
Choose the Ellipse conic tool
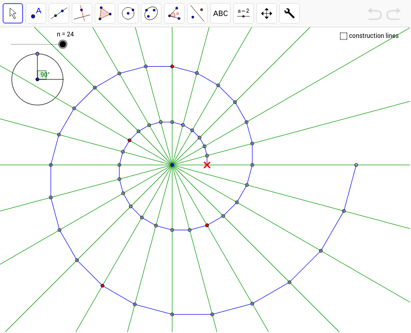151,13
